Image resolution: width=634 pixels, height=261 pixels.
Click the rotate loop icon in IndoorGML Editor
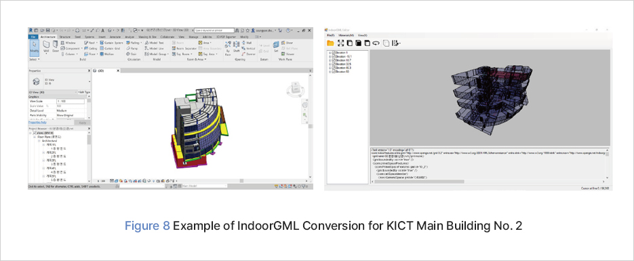376,43
